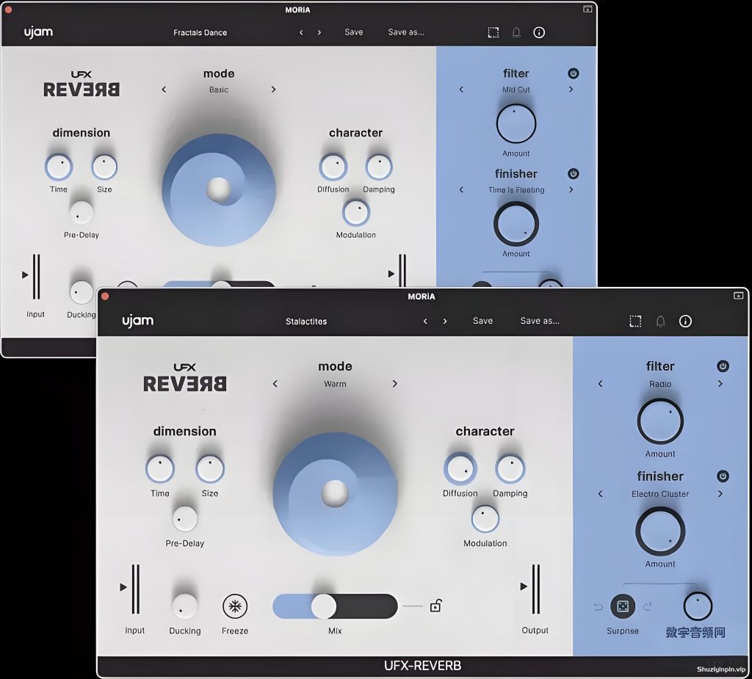Click Save in the Fractals Dance window
The image size is (752, 679).
pyautogui.click(x=353, y=32)
